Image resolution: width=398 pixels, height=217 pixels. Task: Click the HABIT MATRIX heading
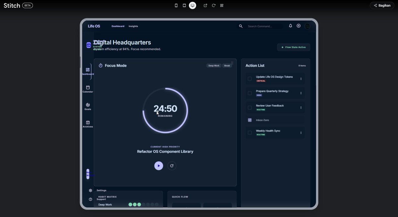point(107,197)
